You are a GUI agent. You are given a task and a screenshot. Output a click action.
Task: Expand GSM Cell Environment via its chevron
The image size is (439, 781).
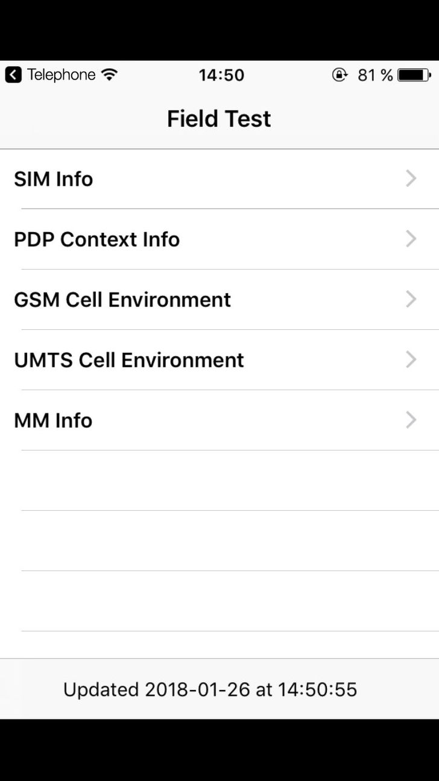[411, 299]
